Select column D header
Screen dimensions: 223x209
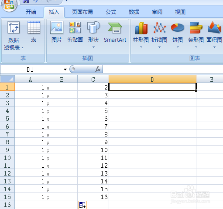[x=152, y=80]
